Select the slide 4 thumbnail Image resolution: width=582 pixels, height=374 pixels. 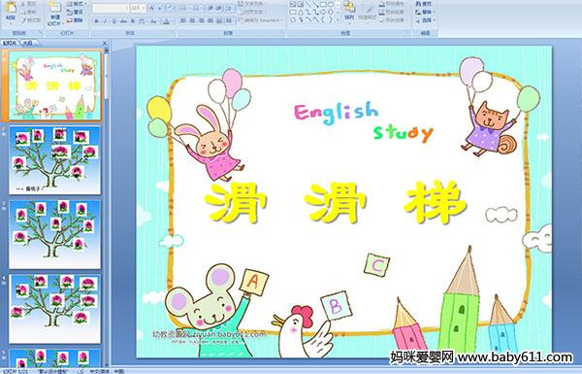coord(55,309)
